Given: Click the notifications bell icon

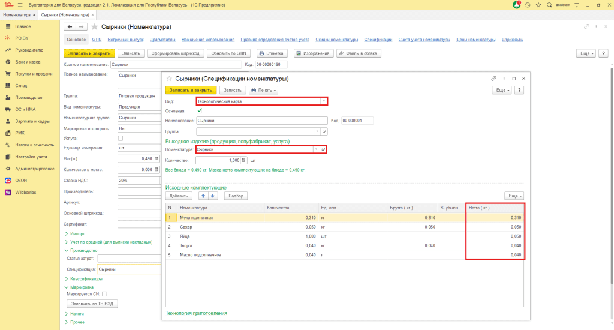Looking at the screenshot, I should coord(517,5).
